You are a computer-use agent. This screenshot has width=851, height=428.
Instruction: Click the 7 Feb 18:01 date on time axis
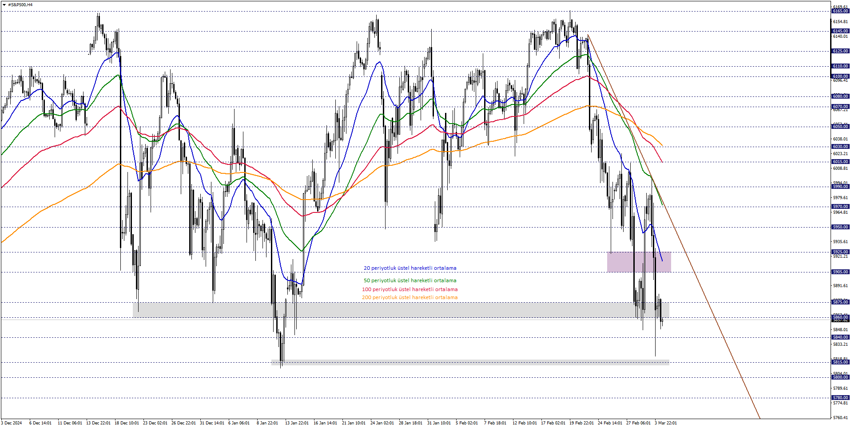tap(495, 423)
